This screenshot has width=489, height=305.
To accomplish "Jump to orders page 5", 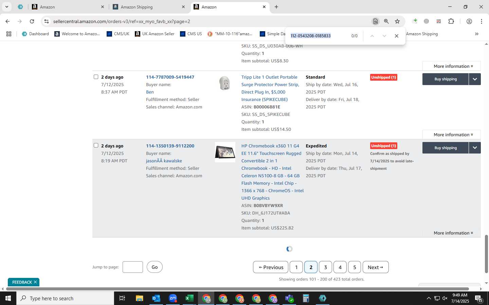I will coord(355,267).
